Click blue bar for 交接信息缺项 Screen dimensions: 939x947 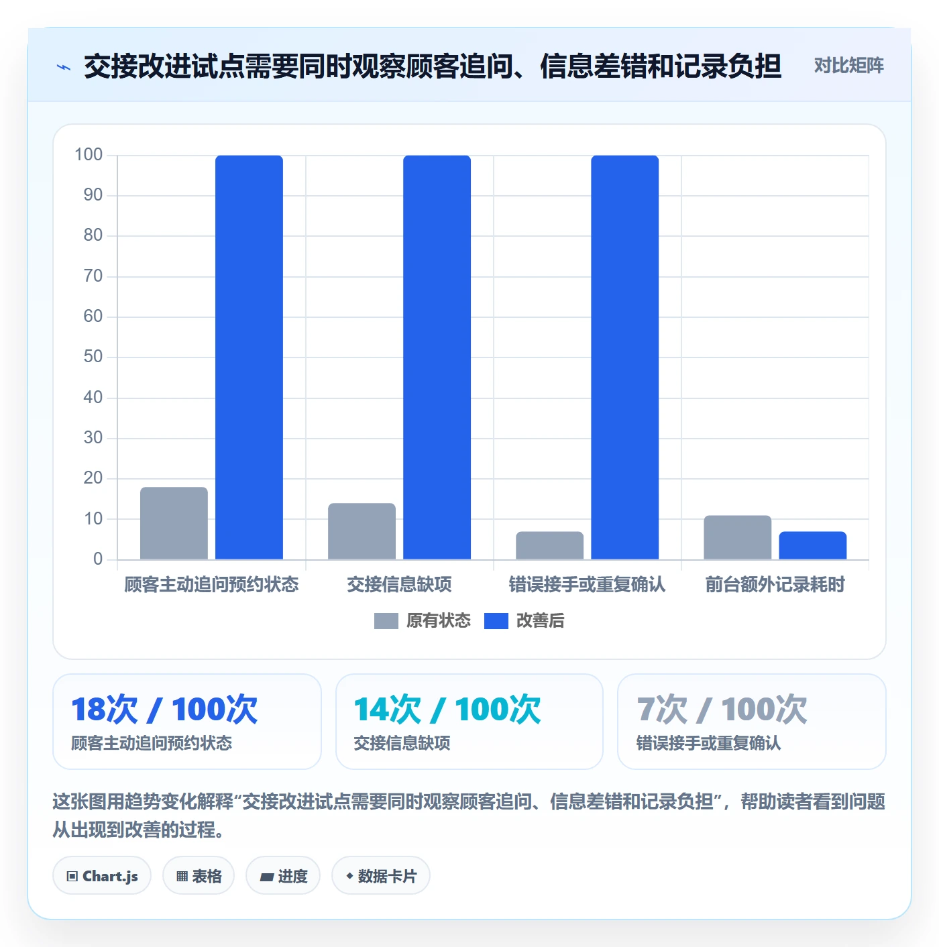point(437,357)
